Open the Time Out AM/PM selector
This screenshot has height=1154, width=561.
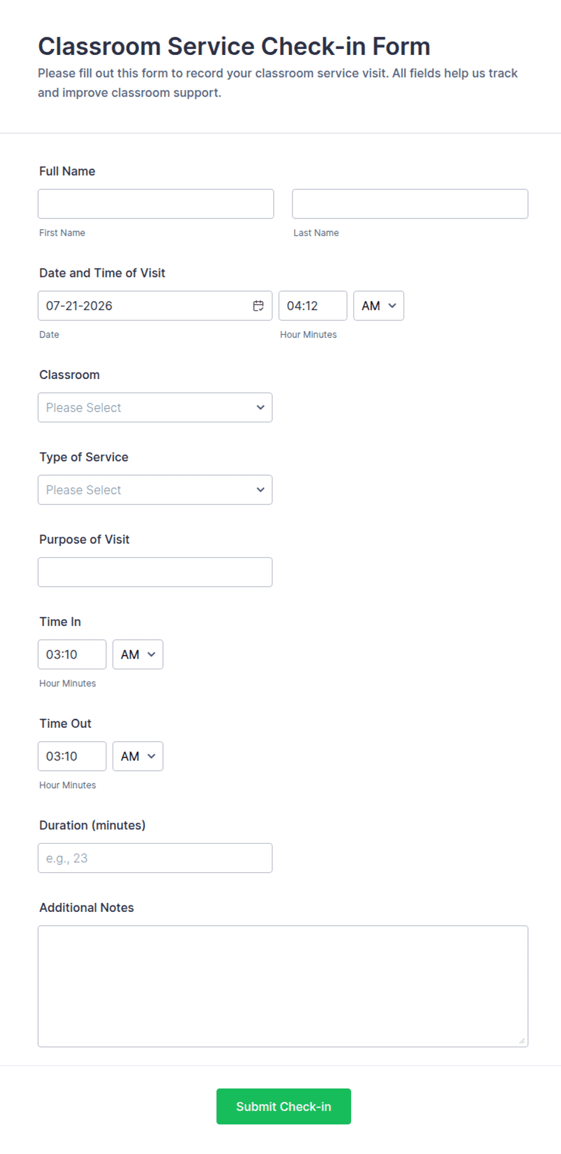coord(138,756)
